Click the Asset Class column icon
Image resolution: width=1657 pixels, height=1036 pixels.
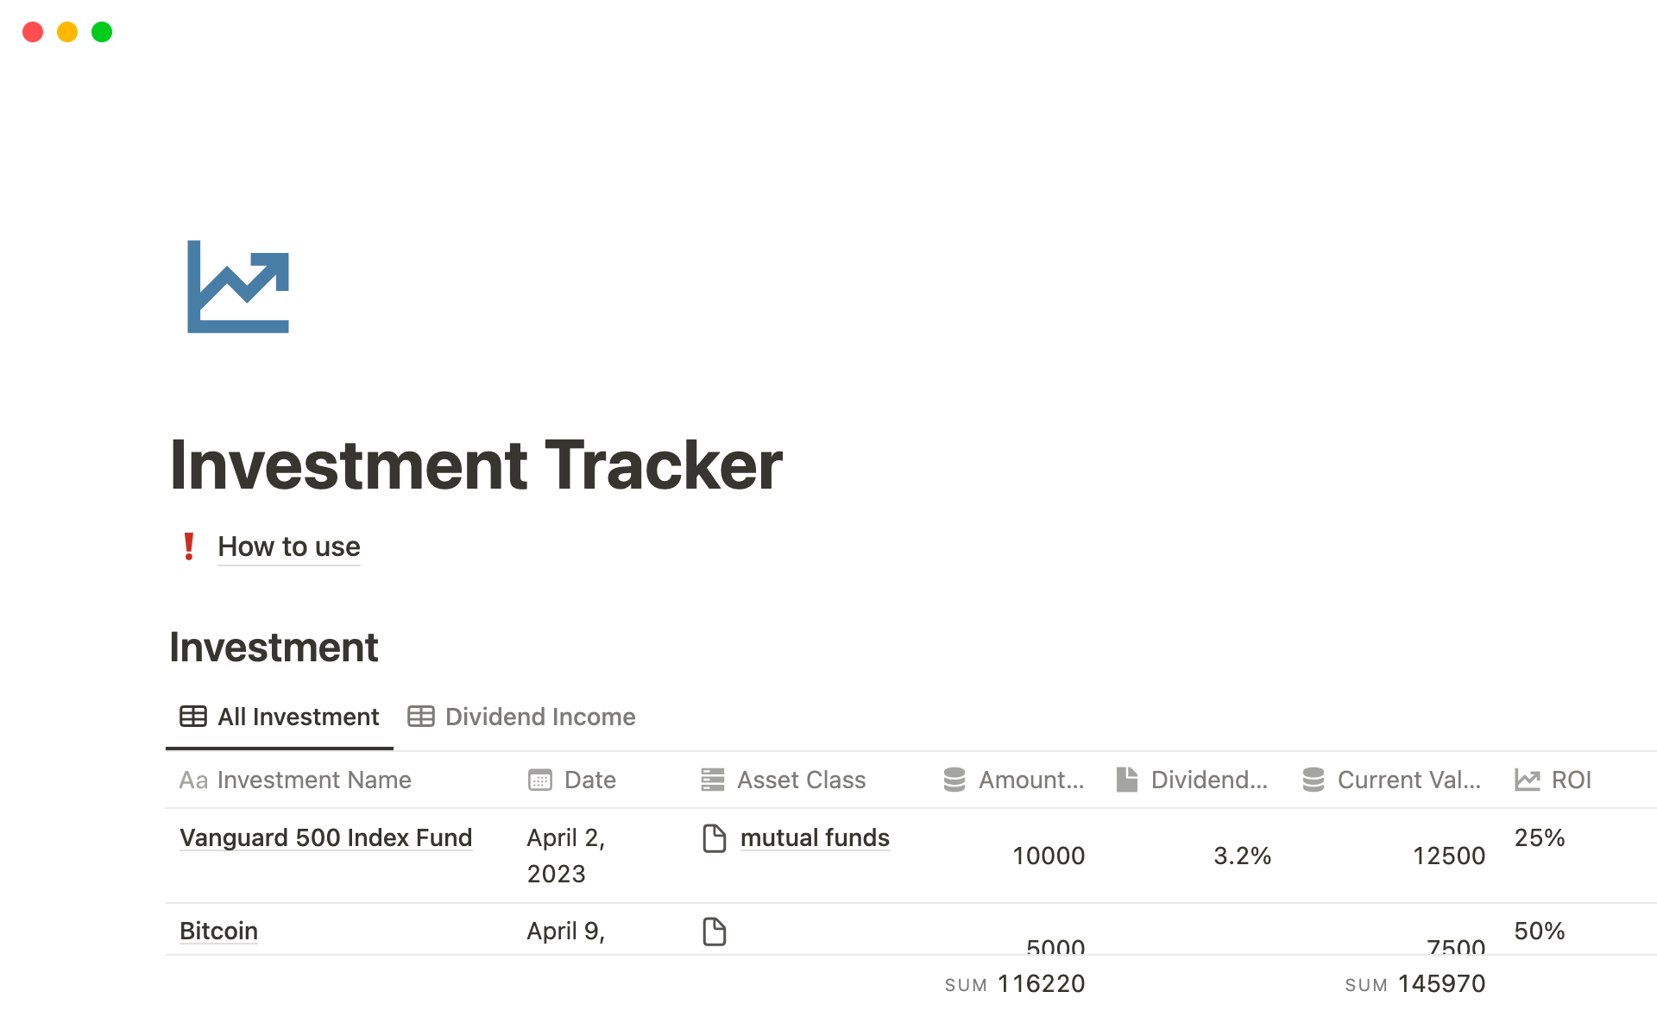click(x=713, y=780)
